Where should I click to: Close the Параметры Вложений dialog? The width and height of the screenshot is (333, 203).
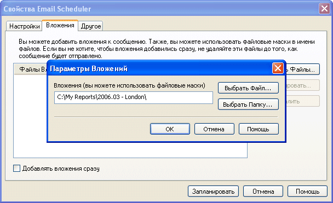point(278,68)
